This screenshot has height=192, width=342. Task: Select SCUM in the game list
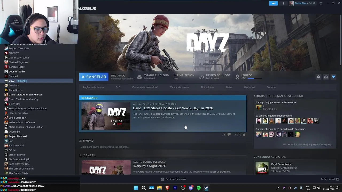point(12,150)
